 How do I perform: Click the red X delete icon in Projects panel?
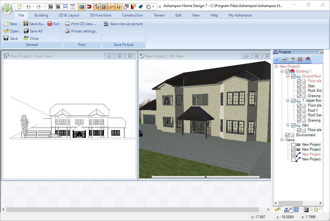click(300, 59)
